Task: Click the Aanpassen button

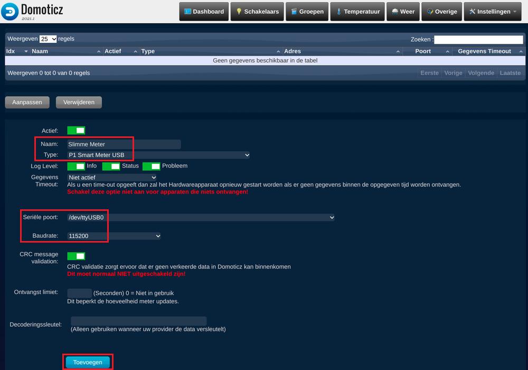Action: coord(27,103)
